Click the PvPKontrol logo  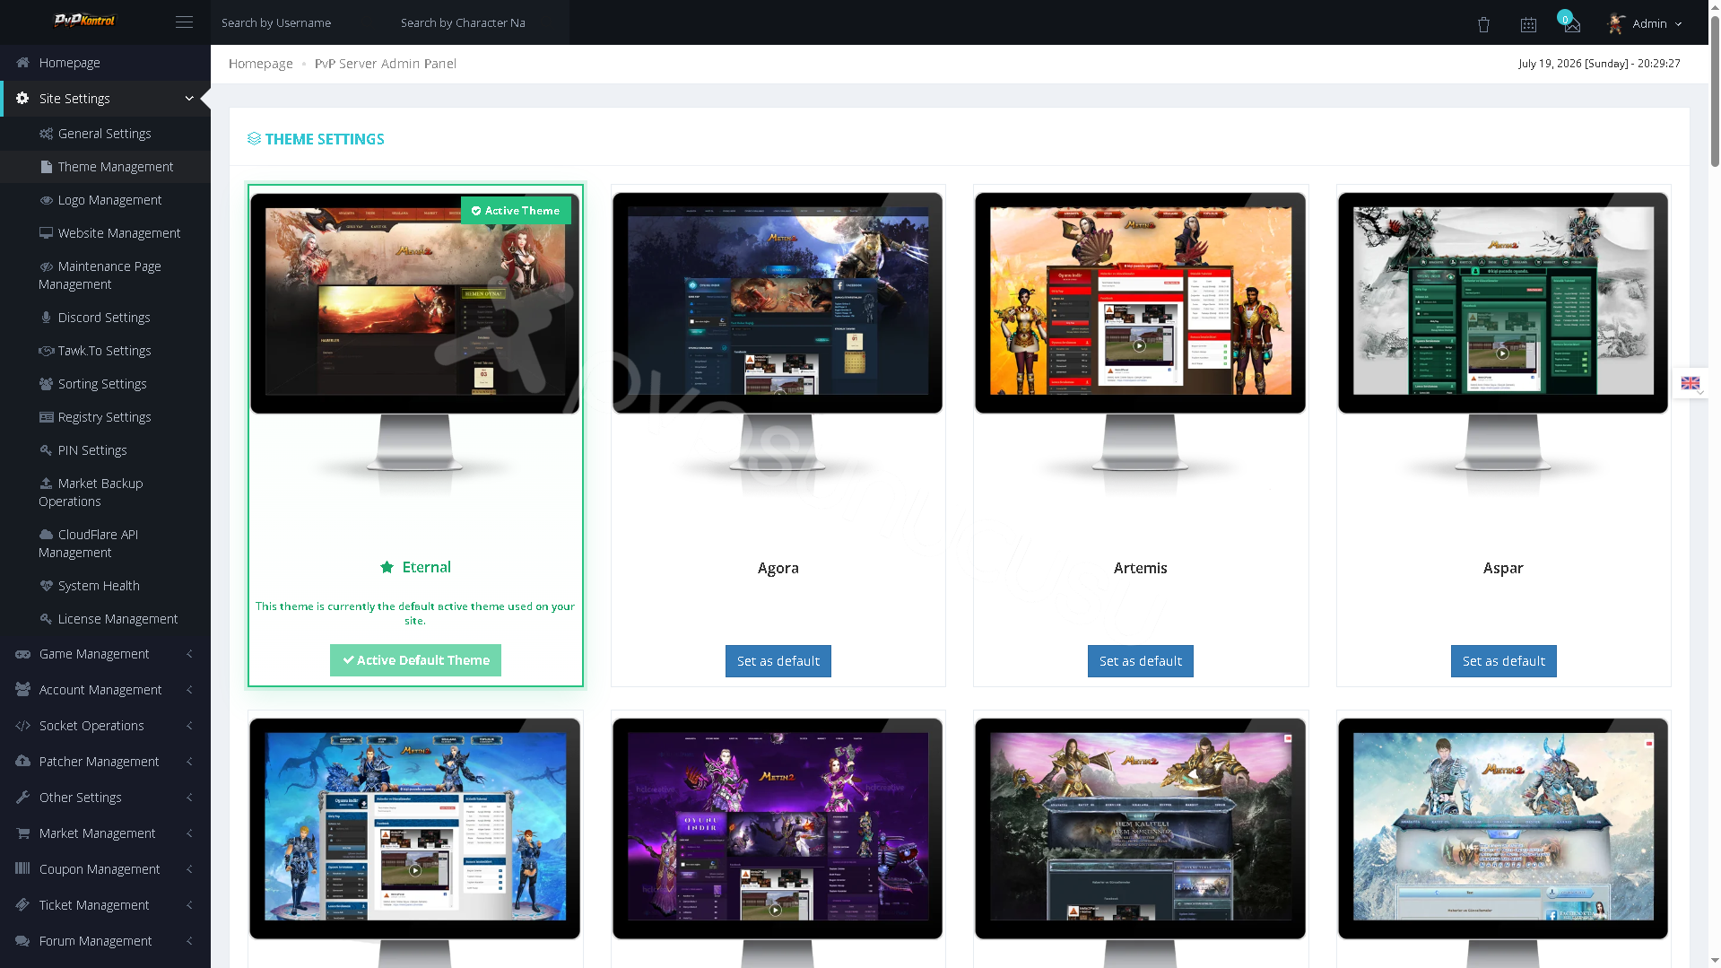[x=85, y=20]
